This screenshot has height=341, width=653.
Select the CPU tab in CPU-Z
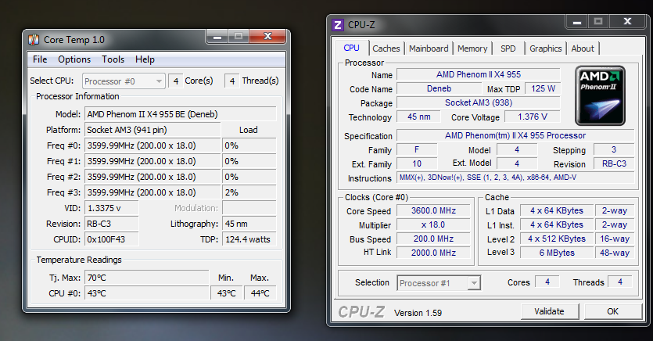coord(351,48)
